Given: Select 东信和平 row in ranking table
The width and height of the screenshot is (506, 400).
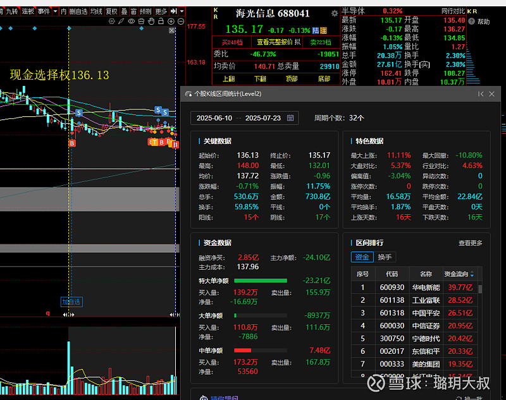Looking at the screenshot, I should (x=415, y=351).
